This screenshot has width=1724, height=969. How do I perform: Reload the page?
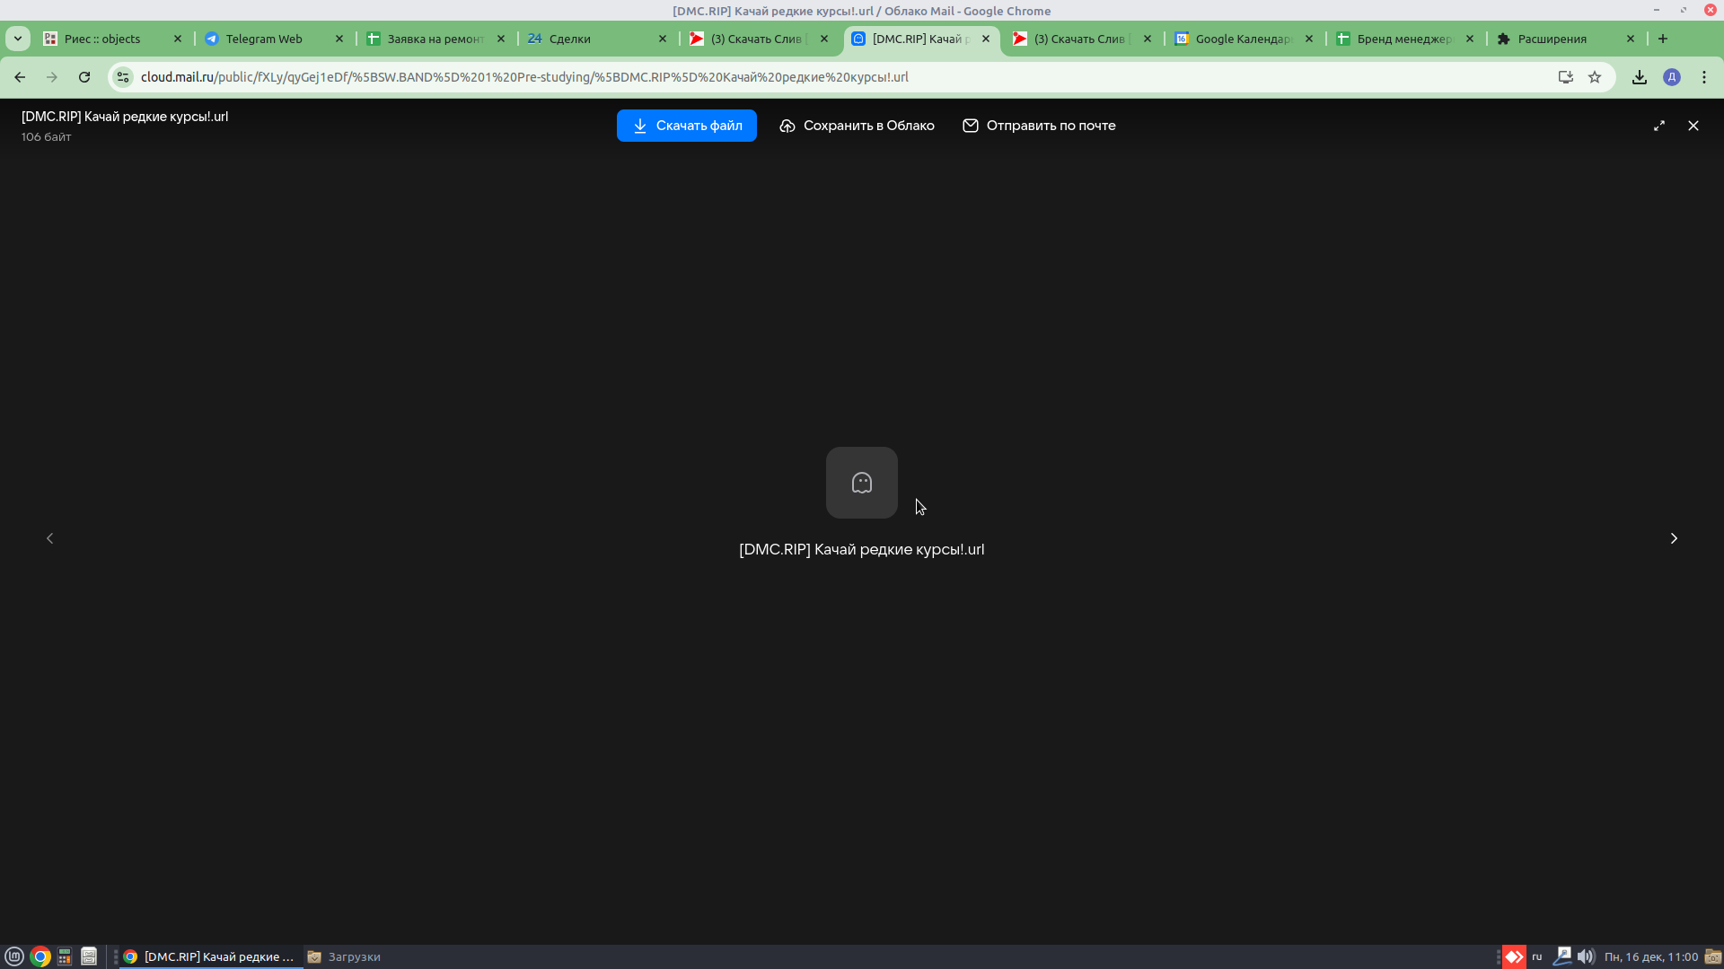coord(84,77)
